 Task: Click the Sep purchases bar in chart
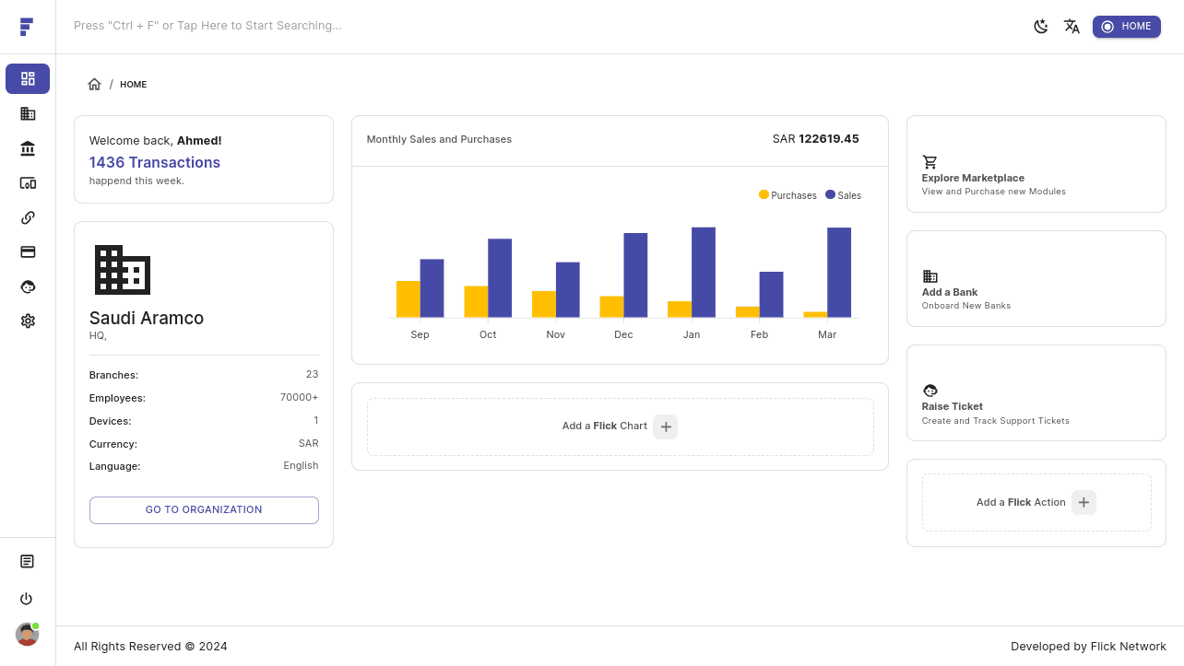point(408,299)
